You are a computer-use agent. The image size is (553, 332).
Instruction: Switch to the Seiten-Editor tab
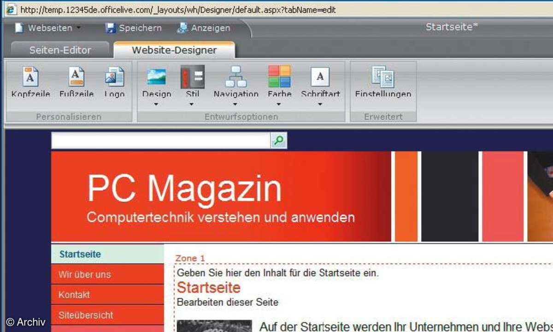click(x=60, y=50)
